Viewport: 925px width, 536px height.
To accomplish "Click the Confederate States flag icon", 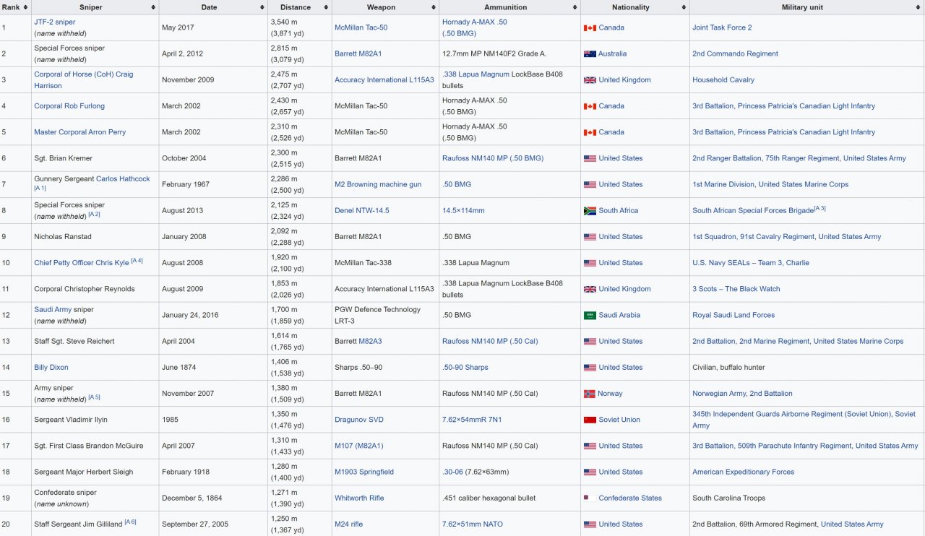I will 590,498.
